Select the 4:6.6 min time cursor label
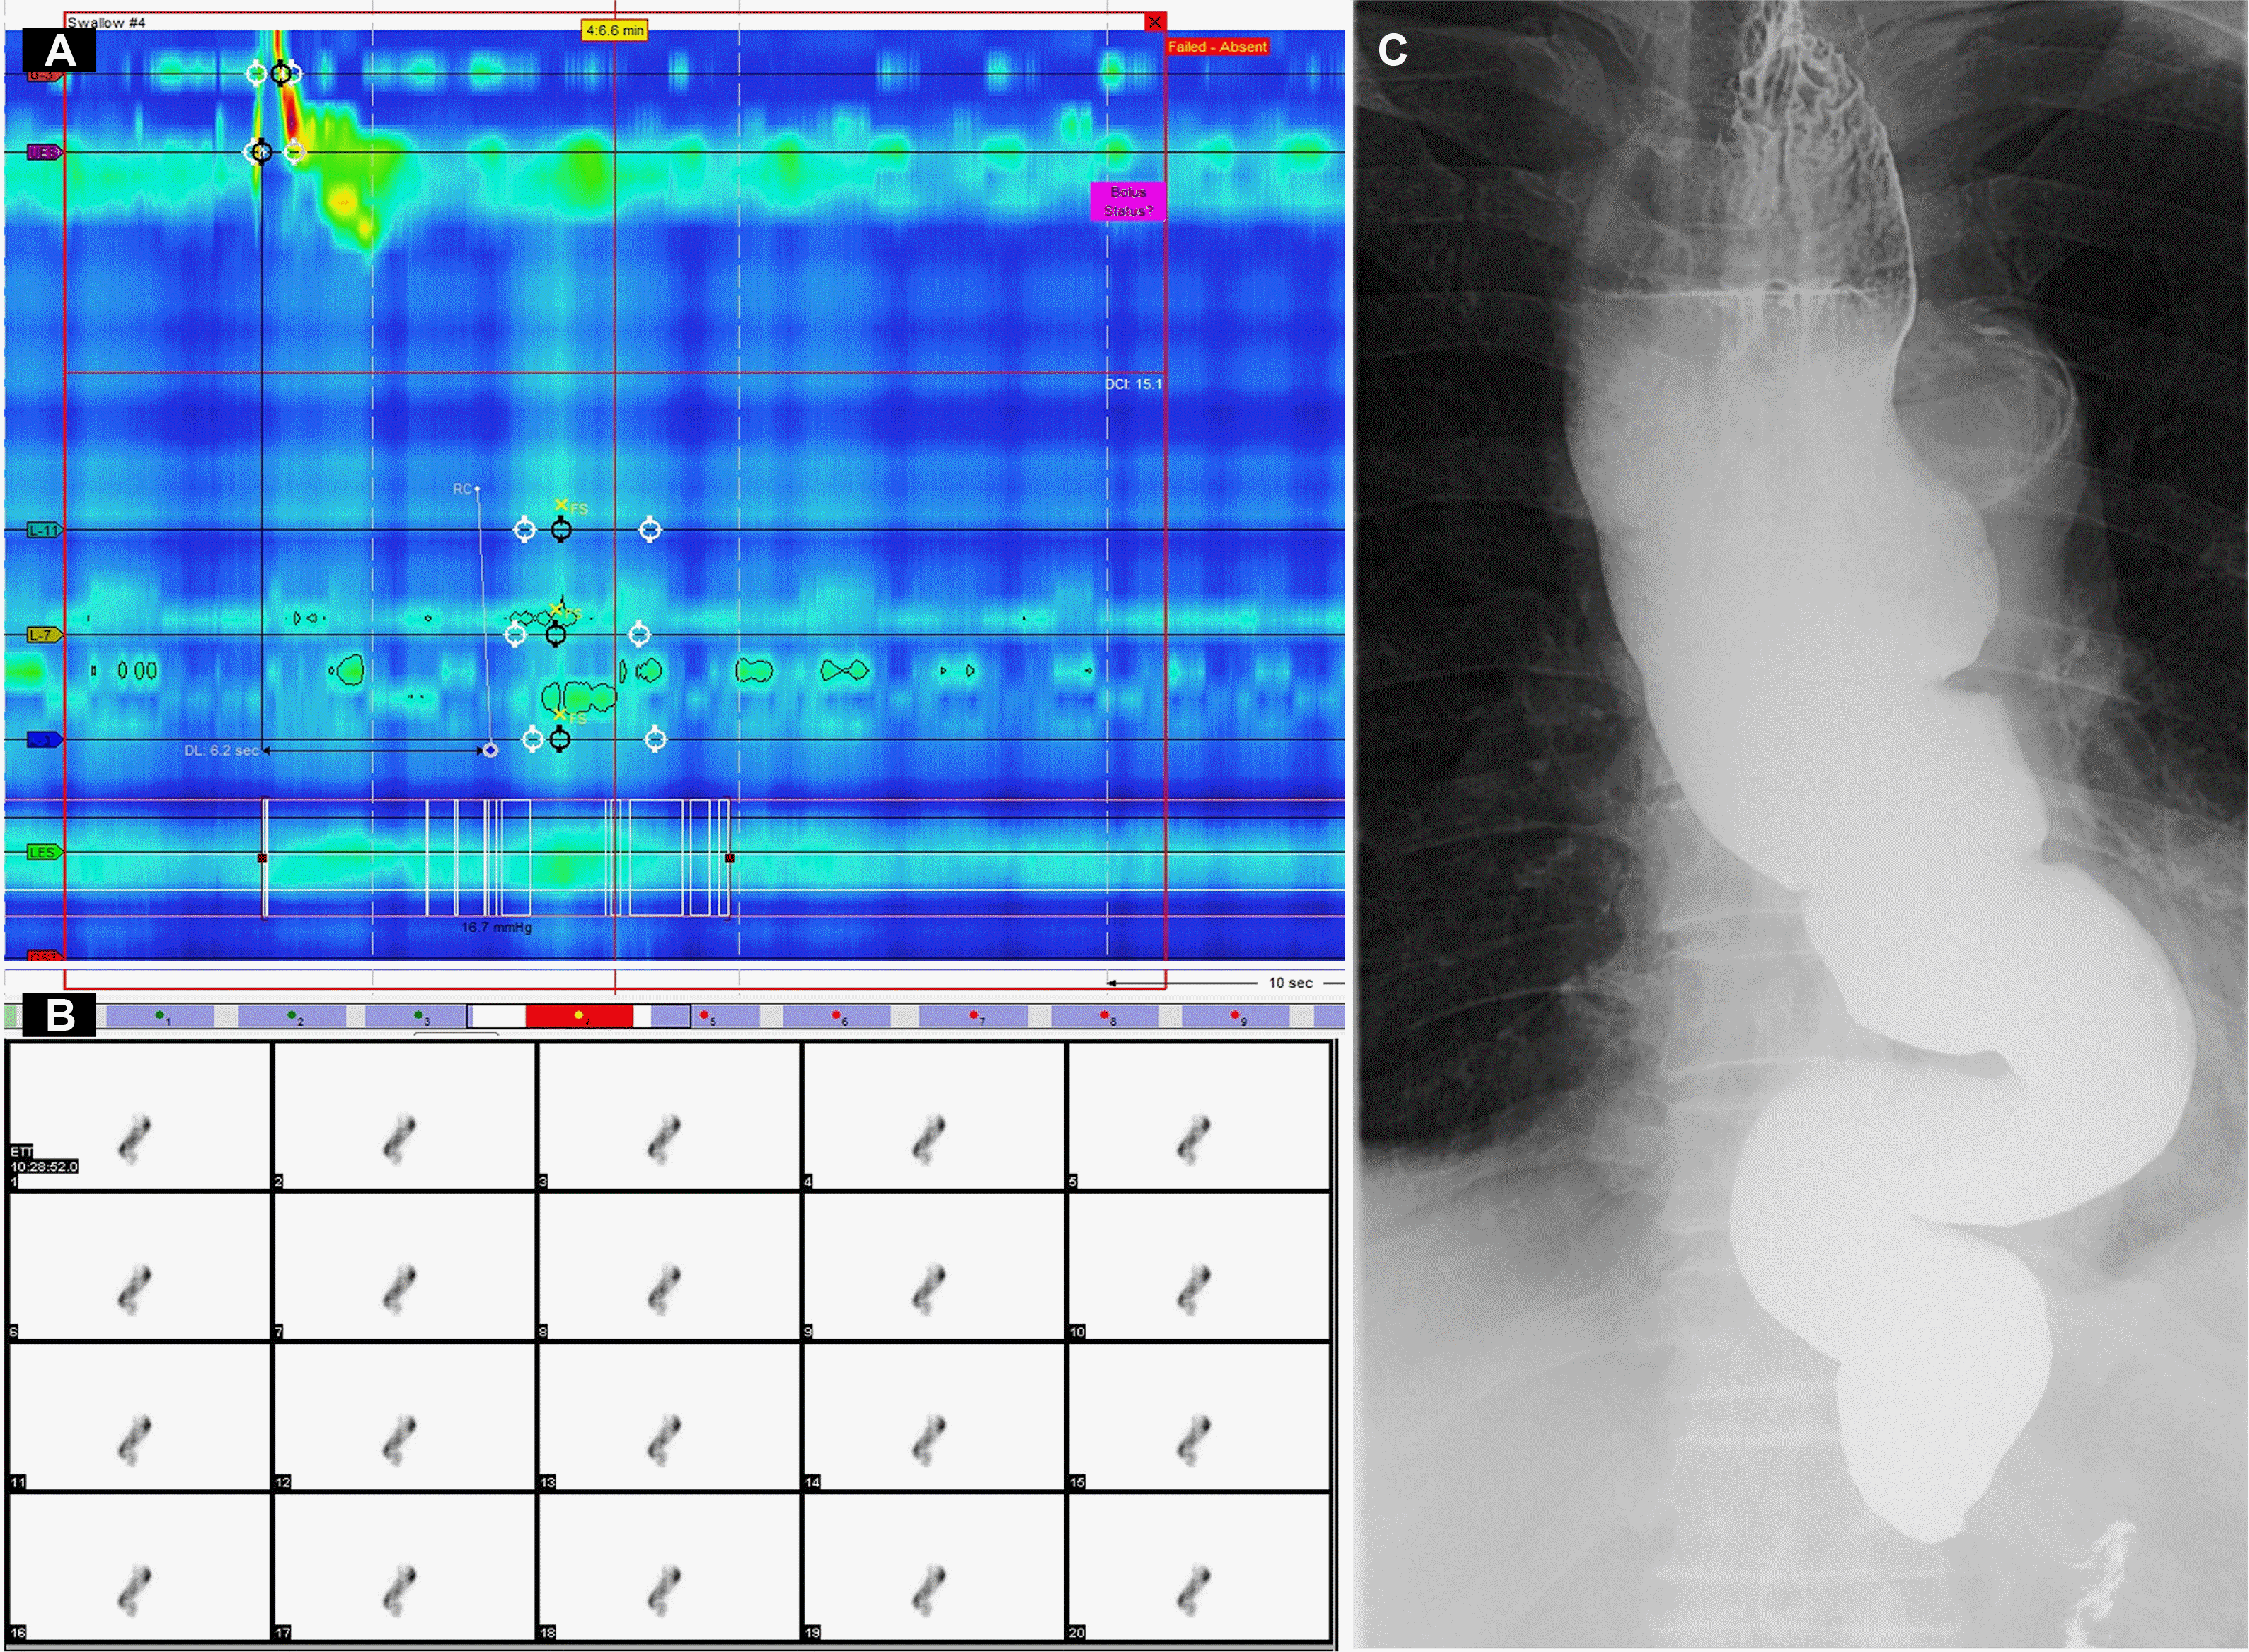This screenshot has height=1652, width=2249. point(615,30)
